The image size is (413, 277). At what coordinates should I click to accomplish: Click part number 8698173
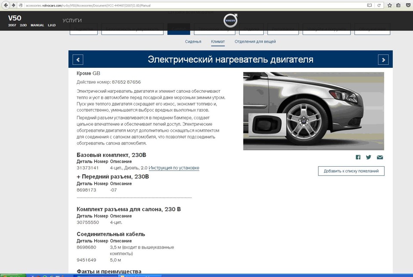pos(86,190)
